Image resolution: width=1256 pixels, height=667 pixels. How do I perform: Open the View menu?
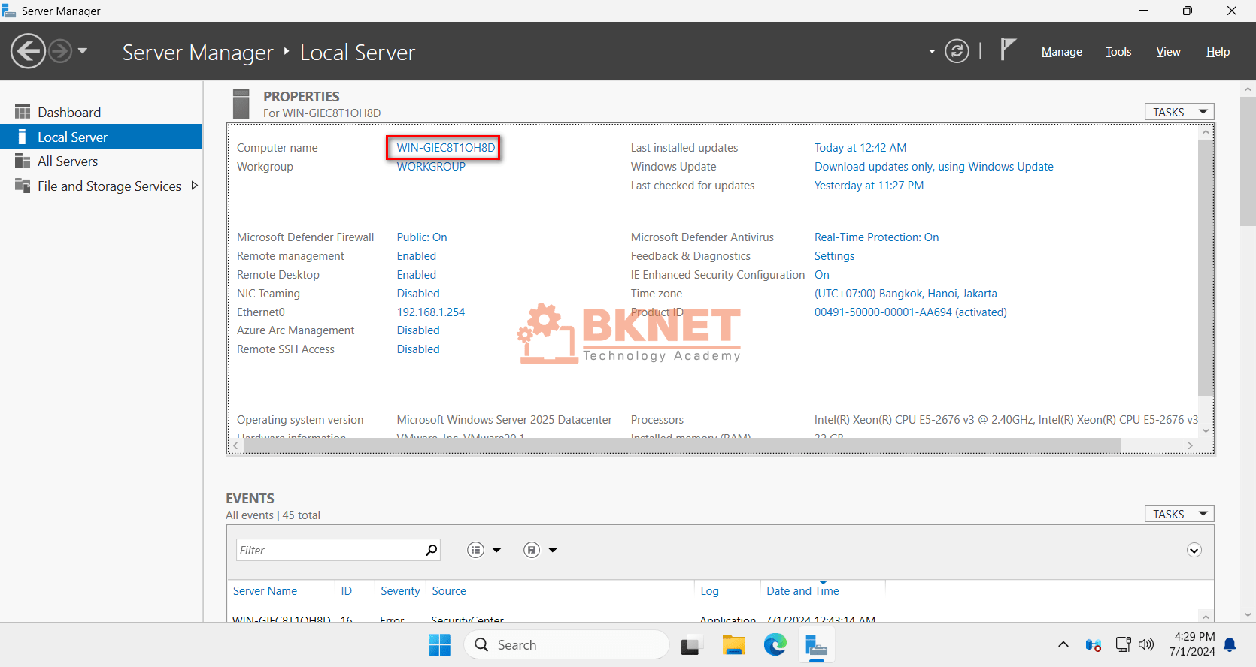pyautogui.click(x=1168, y=52)
